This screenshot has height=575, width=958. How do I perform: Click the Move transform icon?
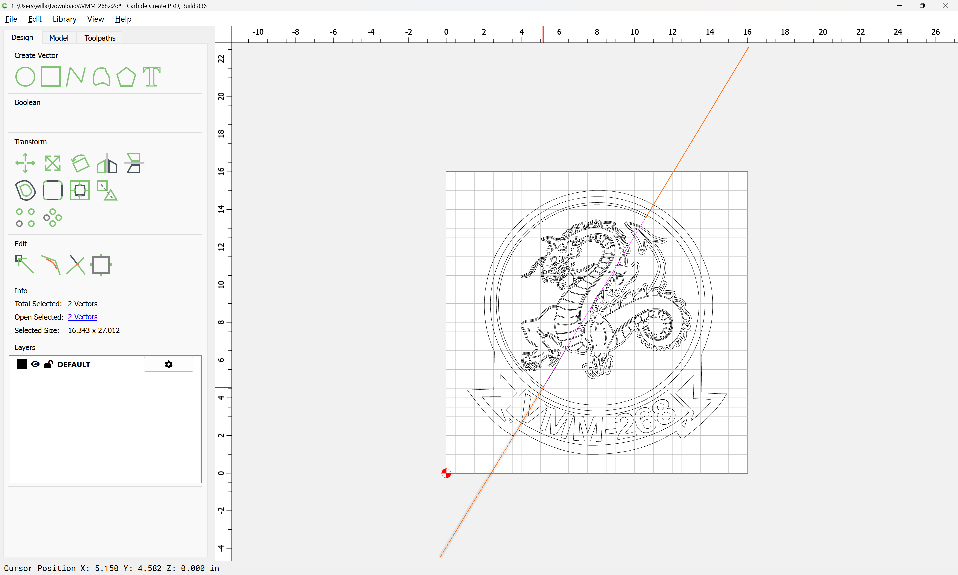25,163
